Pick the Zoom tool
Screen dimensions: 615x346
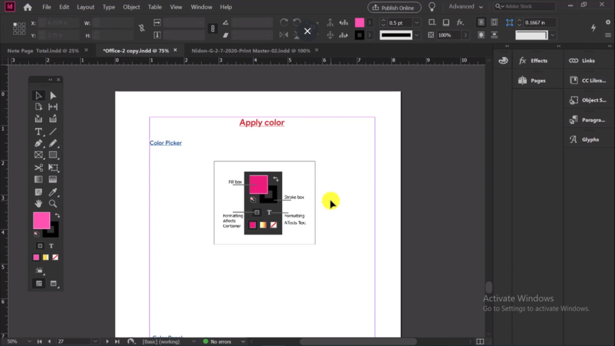[53, 204]
